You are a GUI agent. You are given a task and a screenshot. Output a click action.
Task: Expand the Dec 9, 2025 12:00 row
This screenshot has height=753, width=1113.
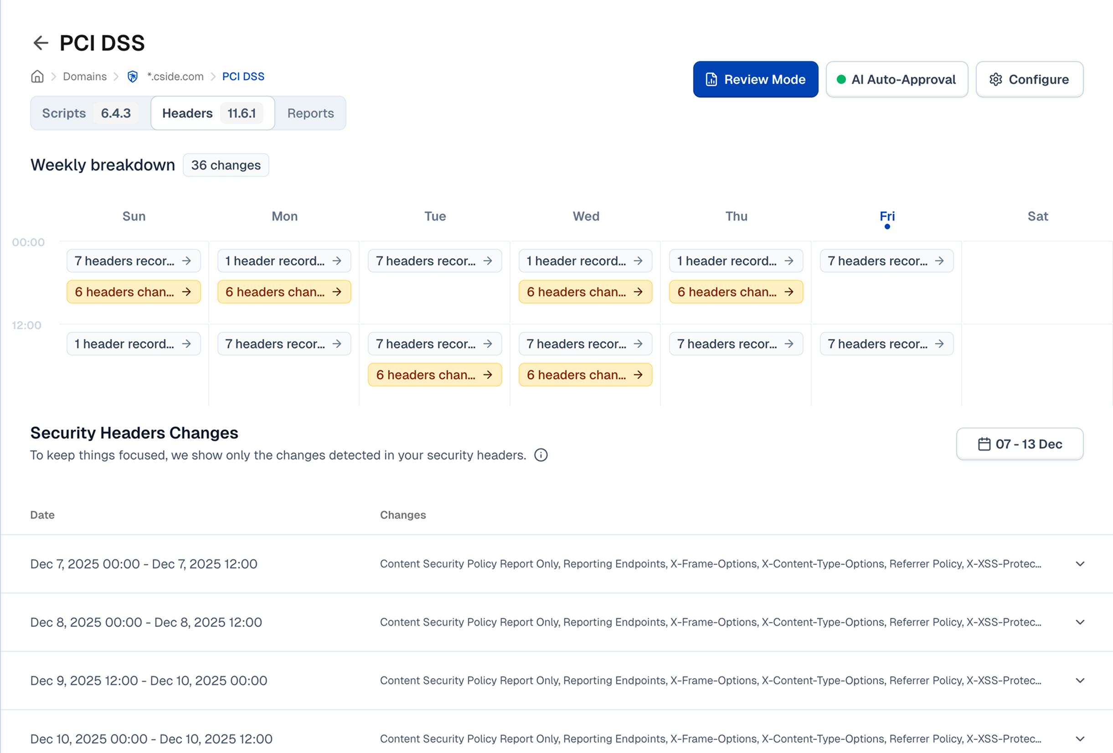1080,681
